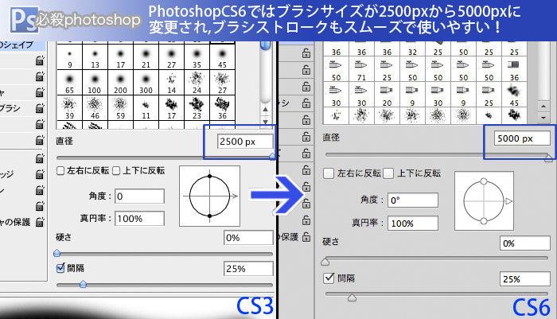Toggle lock beside ブラシ row in CS3 list
Viewport: 557px width, 319px height.
click(x=40, y=108)
